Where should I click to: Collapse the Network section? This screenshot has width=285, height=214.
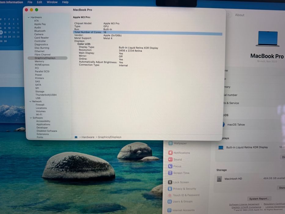click(x=30, y=101)
